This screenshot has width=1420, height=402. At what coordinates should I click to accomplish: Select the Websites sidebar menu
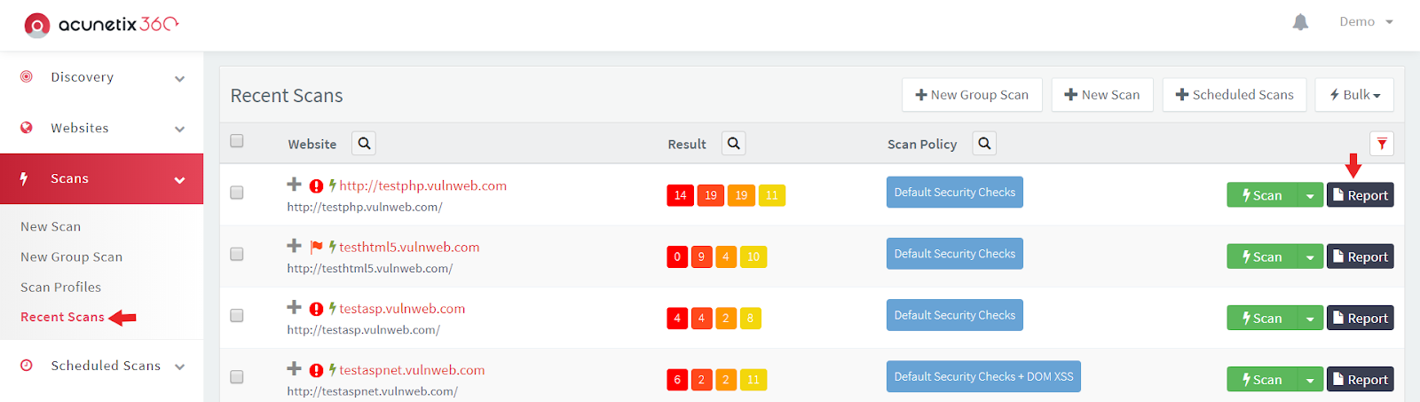[101, 128]
